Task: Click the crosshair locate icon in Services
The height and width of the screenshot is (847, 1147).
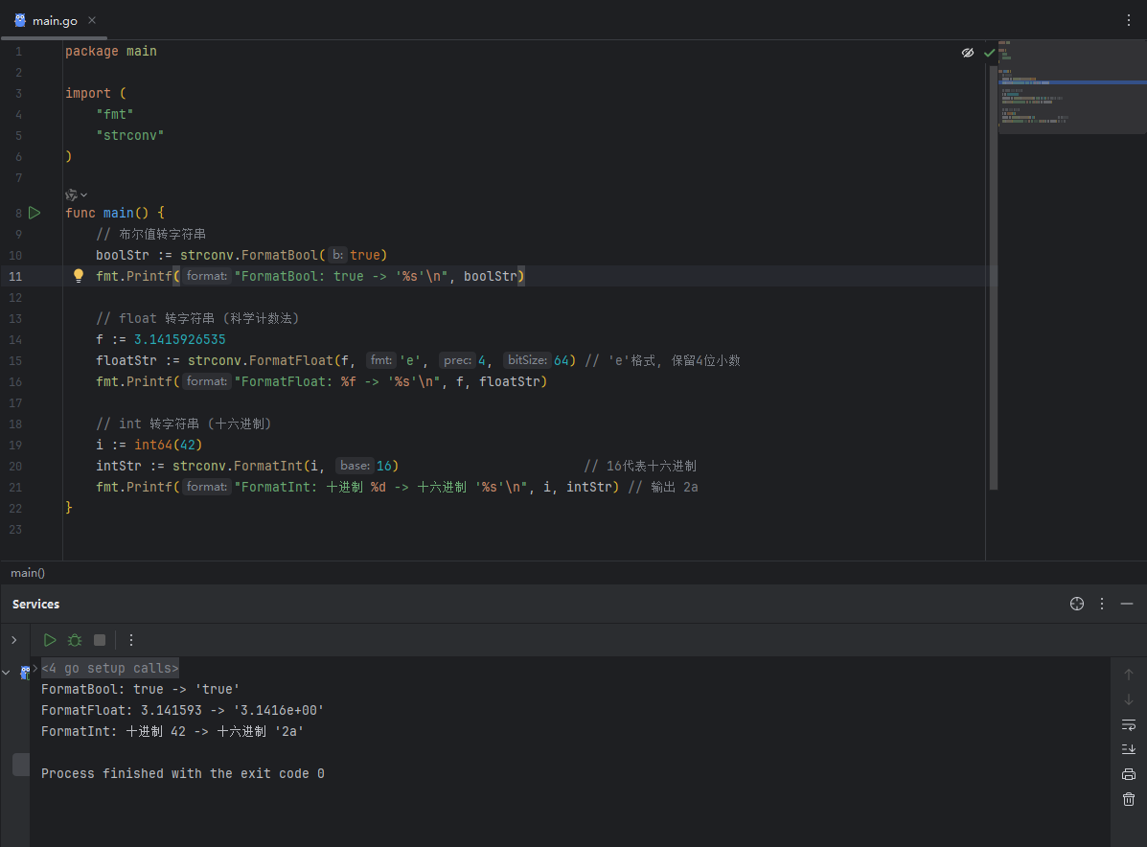Action: 1077,604
